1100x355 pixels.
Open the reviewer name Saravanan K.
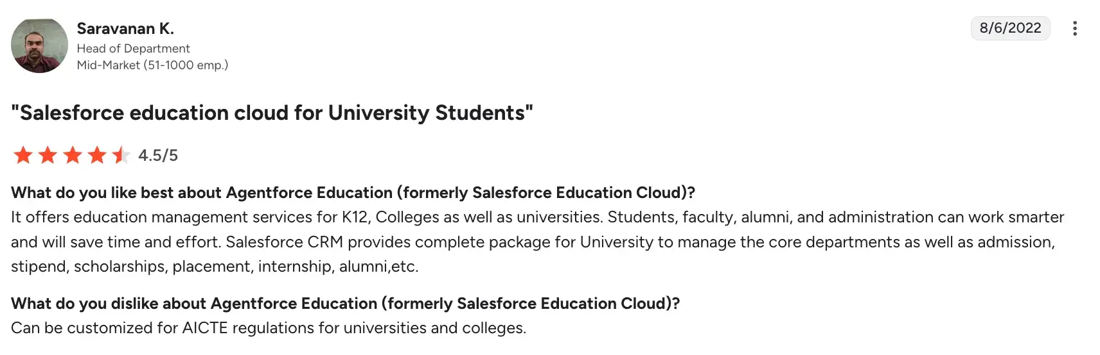tap(125, 28)
